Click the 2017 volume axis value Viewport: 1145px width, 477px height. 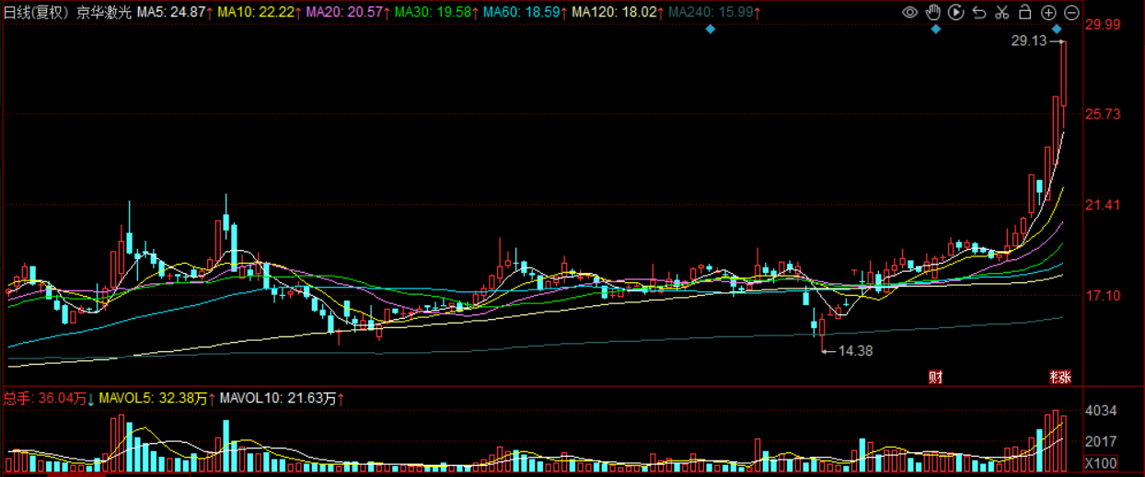pos(1102,441)
